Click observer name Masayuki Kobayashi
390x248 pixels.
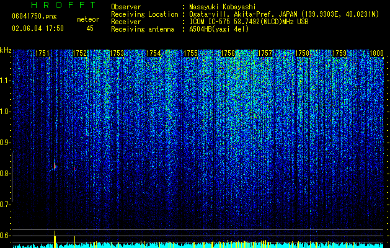(x=223, y=7)
